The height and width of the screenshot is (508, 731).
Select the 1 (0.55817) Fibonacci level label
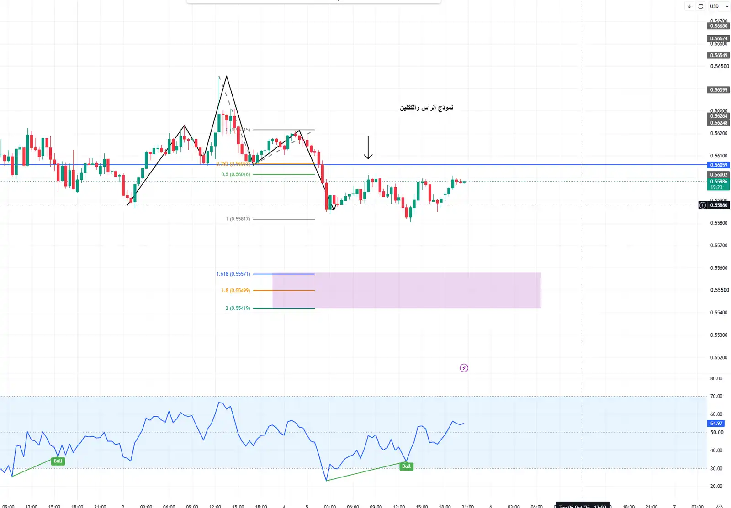[x=238, y=219]
